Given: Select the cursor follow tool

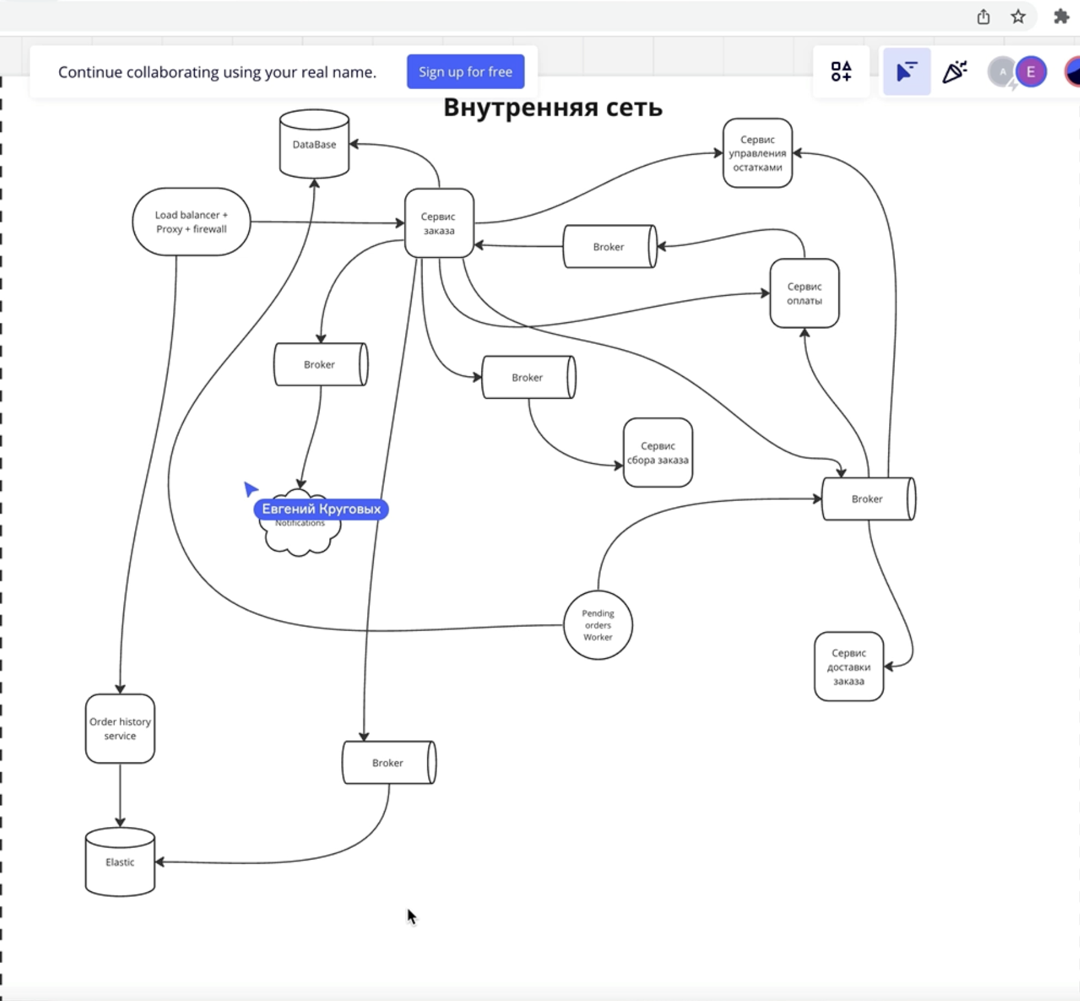Looking at the screenshot, I should coord(906,72).
